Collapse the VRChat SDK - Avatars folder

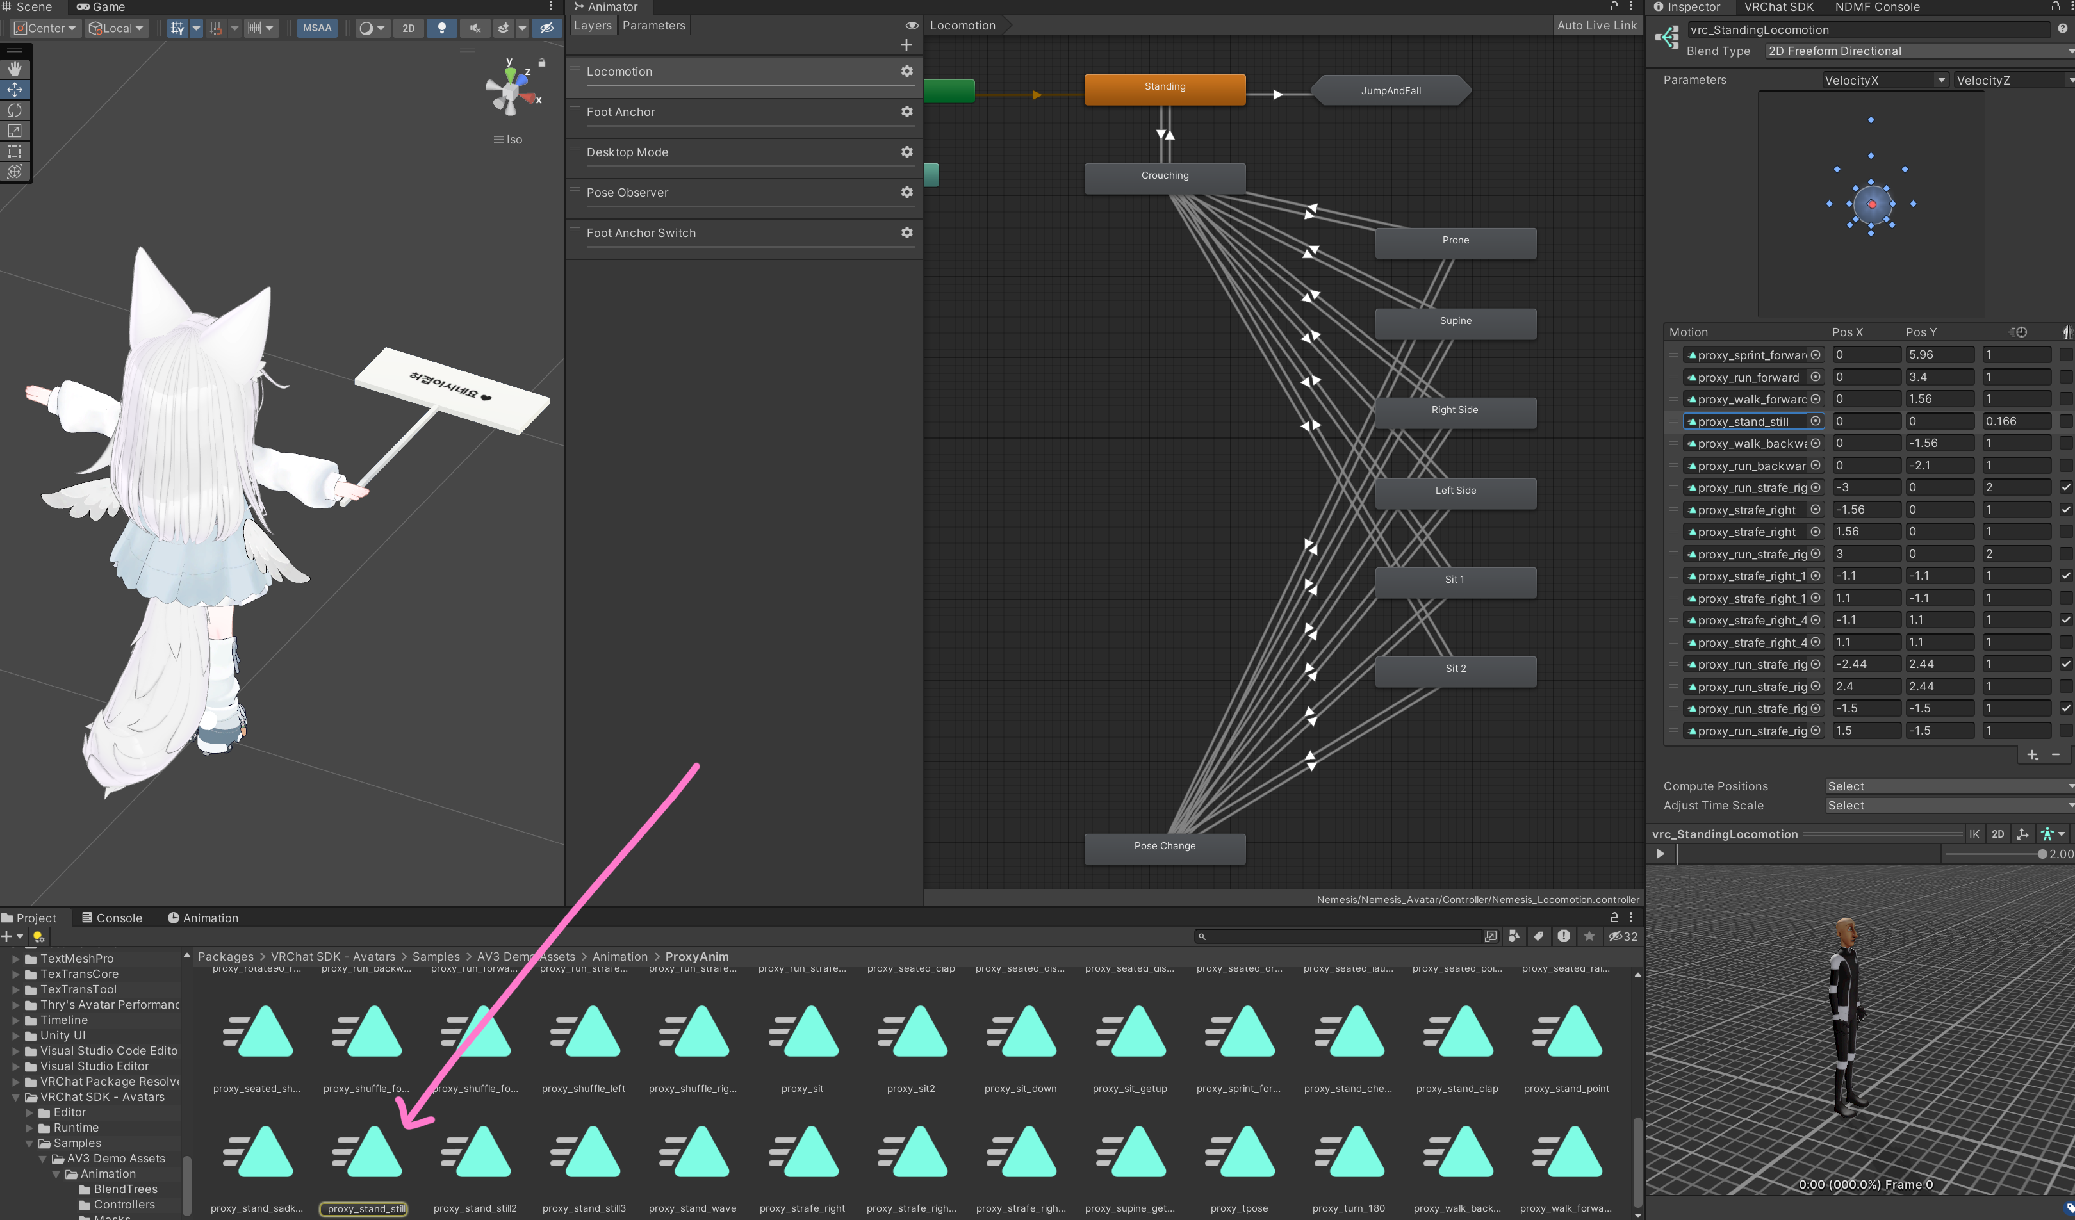[x=15, y=1097]
